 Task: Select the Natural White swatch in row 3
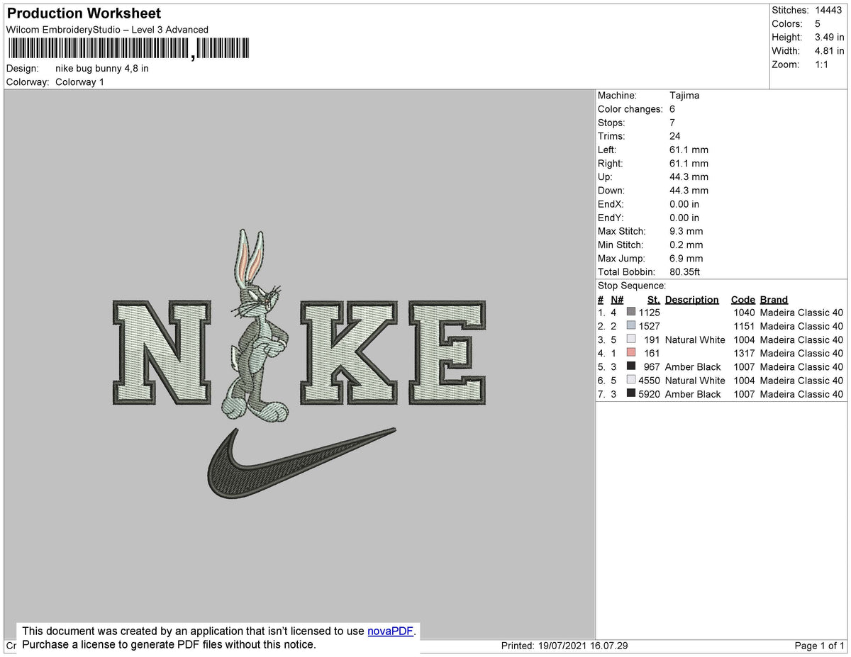(630, 339)
